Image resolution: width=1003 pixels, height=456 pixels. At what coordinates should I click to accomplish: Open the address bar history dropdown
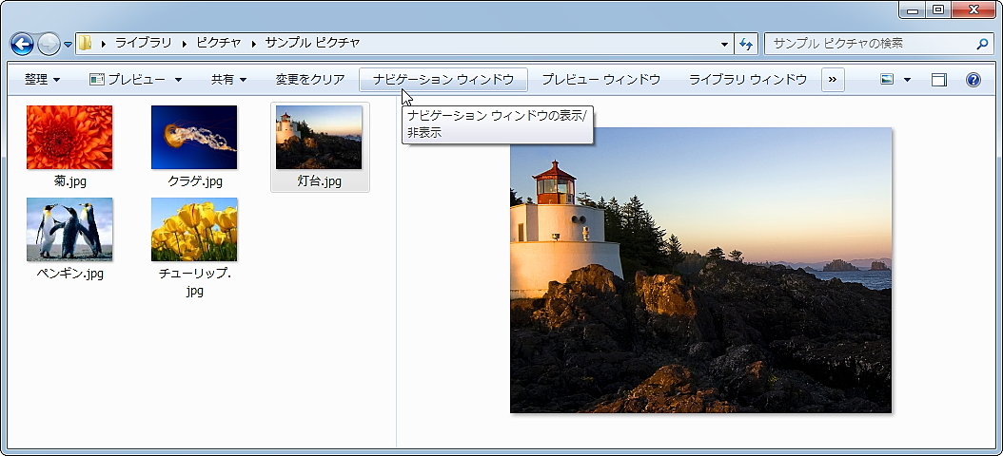click(x=724, y=44)
